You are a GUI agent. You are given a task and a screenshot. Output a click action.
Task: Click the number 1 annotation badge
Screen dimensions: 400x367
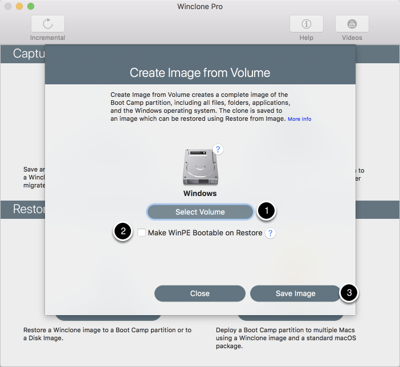(x=266, y=211)
